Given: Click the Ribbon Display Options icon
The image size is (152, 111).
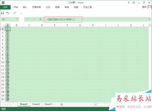Looking at the screenshot, I should [134, 3].
